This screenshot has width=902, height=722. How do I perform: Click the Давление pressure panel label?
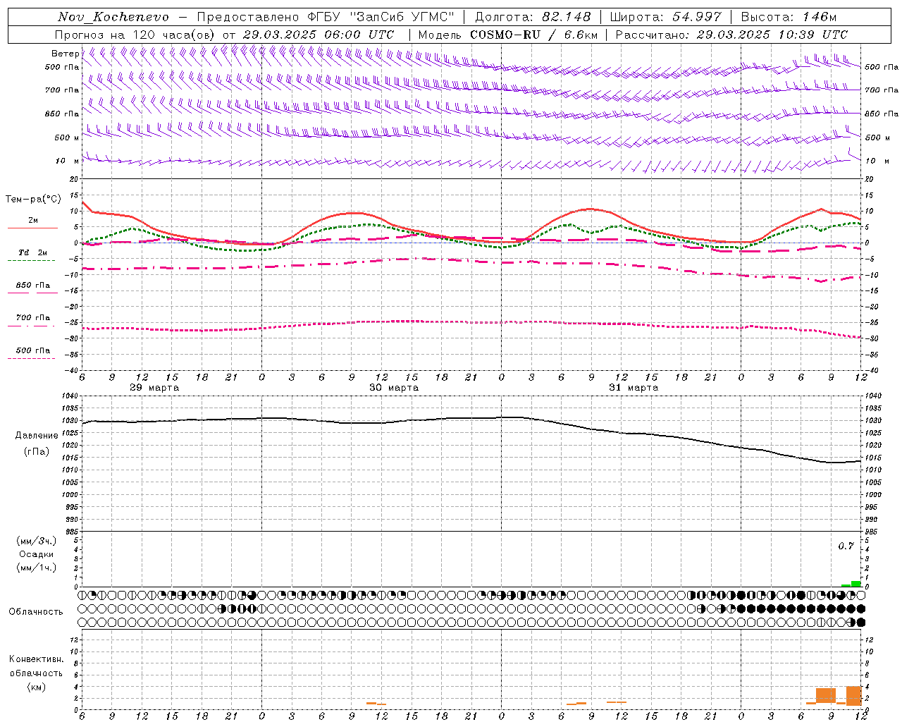point(37,436)
